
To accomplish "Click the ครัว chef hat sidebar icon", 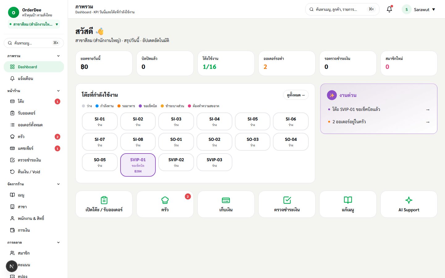I will (12, 137).
